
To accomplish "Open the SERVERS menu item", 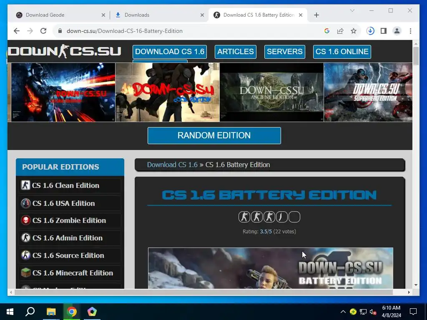I will pyautogui.click(x=284, y=52).
